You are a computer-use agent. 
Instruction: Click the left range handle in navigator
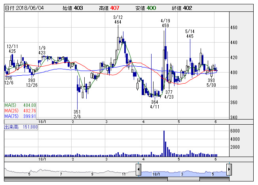[x=138, y=170]
